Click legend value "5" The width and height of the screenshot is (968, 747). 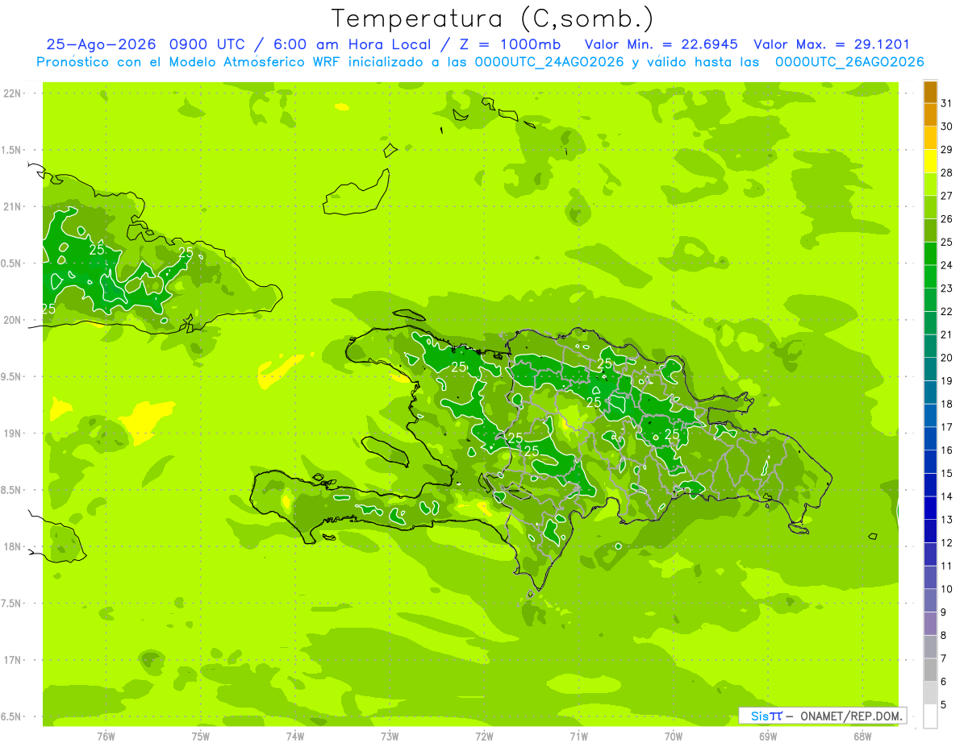pyautogui.click(x=944, y=704)
